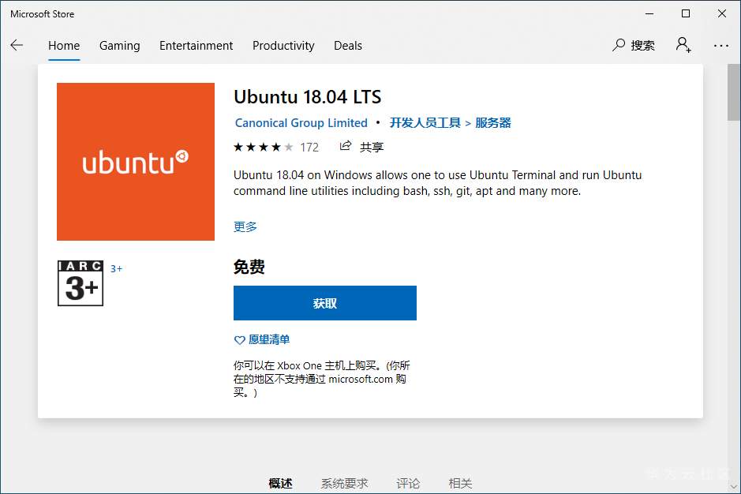
Task: Open the account sign-in icon
Action: [x=683, y=45]
